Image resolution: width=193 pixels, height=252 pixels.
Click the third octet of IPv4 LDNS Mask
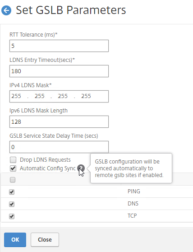(63, 96)
